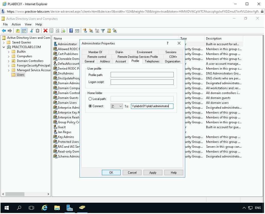This screenshot has height=214, width=265.
Task: Click the Guest account icon in the list
Action: tap(55, 127)
